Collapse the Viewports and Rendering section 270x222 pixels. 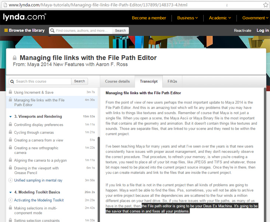pos(10,117)
